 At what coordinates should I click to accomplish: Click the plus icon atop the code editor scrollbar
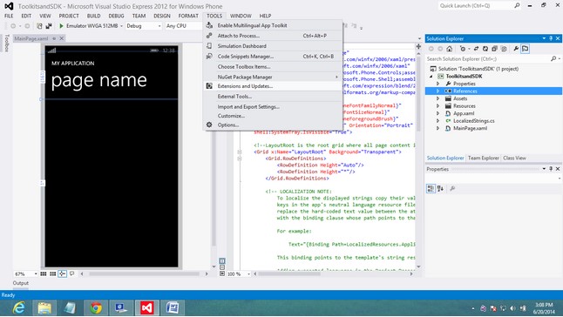tap(418, 46)
